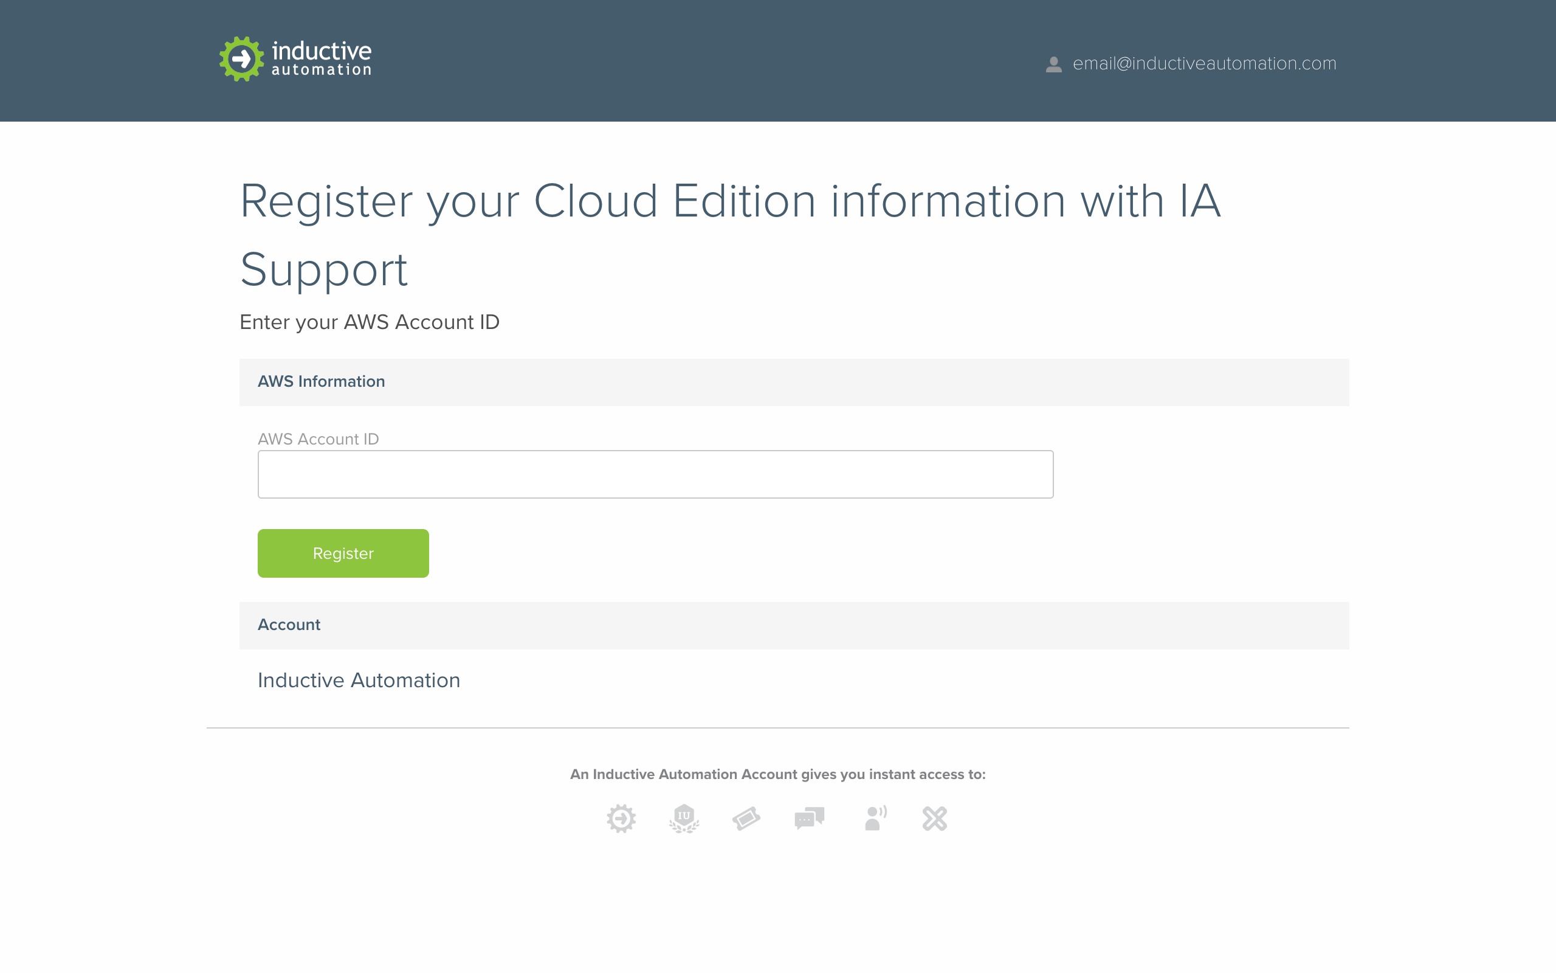The height and width of the screenshot is (973, 1556).
Task: Click inside the AWS Account ID field
Action: [x=655, y=474]
